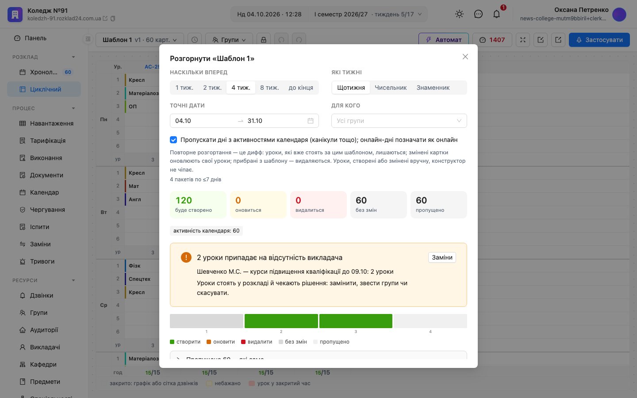The height and width of the screenshot is (398, 637).
Task: Click the redo arrow in the toolbar
Action: tap(299, 40)
